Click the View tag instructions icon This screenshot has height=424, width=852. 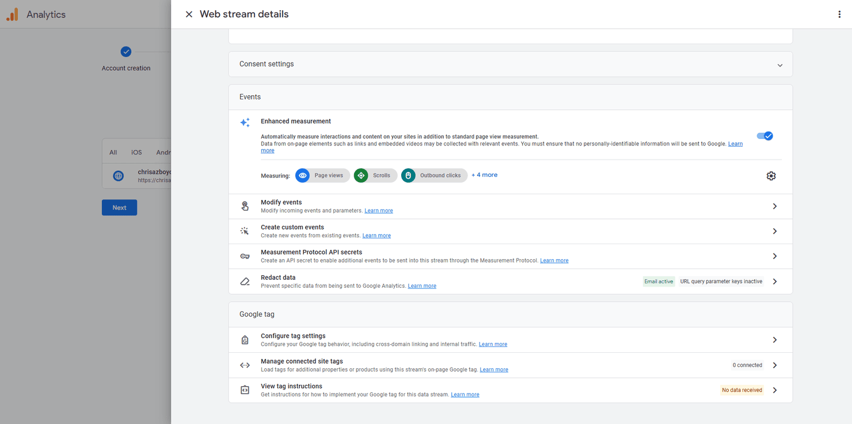[x=245, y=390]
